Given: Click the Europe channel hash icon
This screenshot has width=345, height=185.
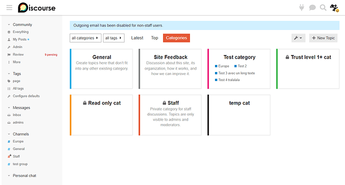Looking at the screenshot, I should pyautogui.click(x=9, y=141).
